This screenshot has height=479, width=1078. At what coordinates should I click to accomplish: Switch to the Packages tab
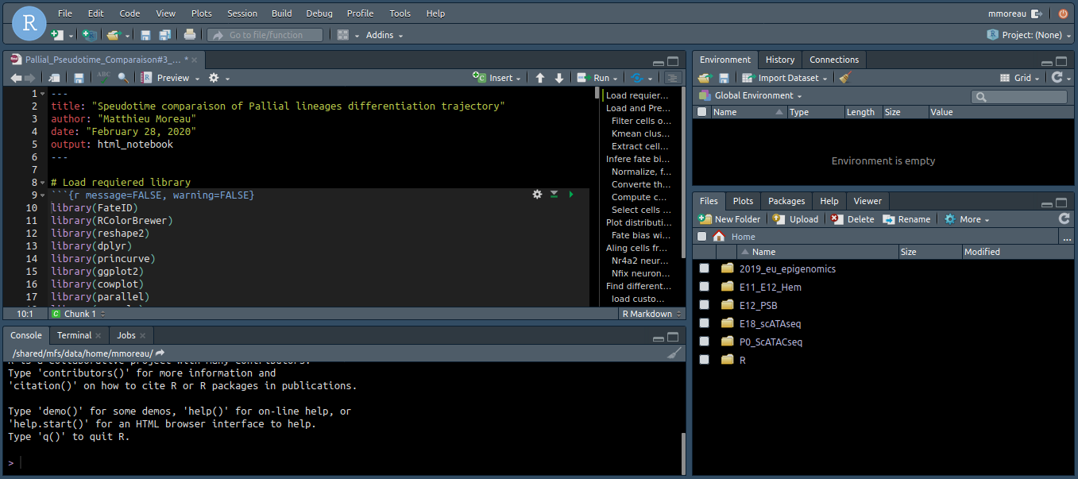click(x=786, y=201)
